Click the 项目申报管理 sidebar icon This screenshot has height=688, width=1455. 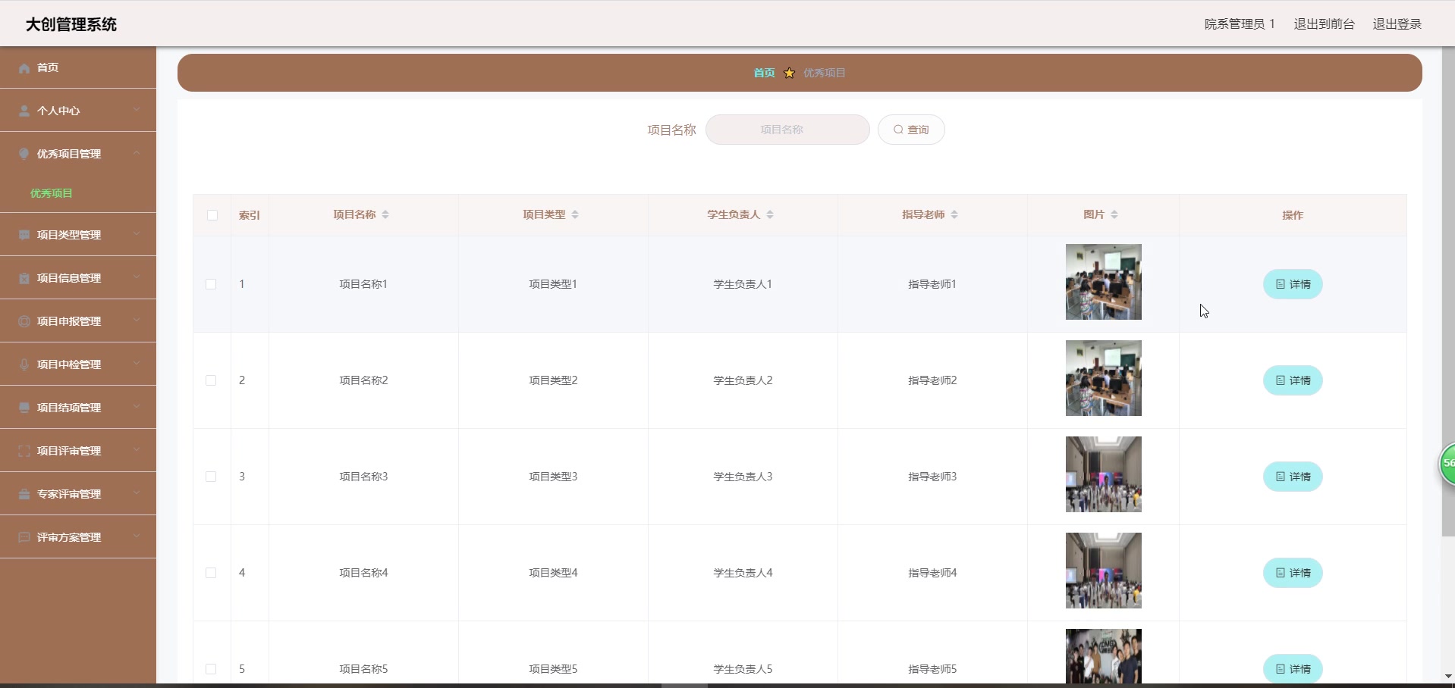point(24,321)
